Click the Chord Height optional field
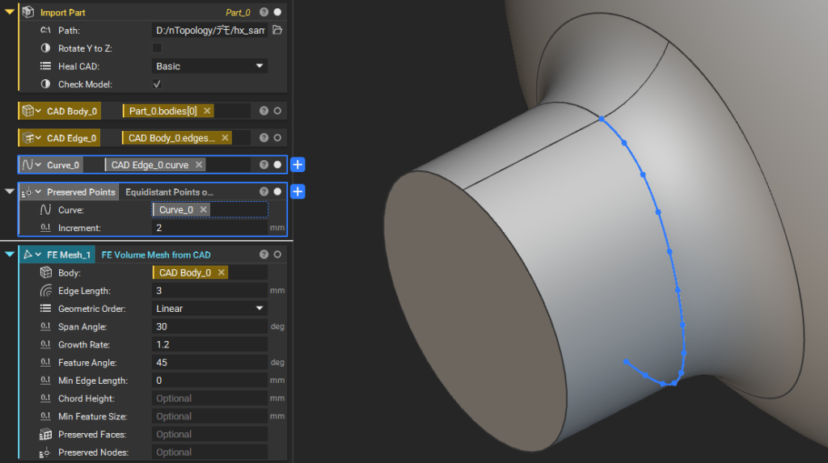828x463 pixels. pyautogui.click(x=209, y=398)
